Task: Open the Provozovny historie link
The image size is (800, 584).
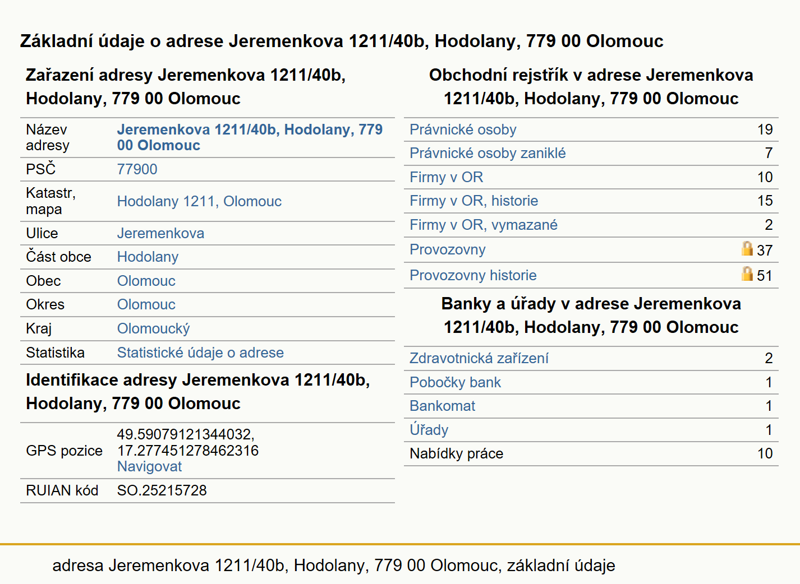Action: pyautogui.click(x=473, y=275)
